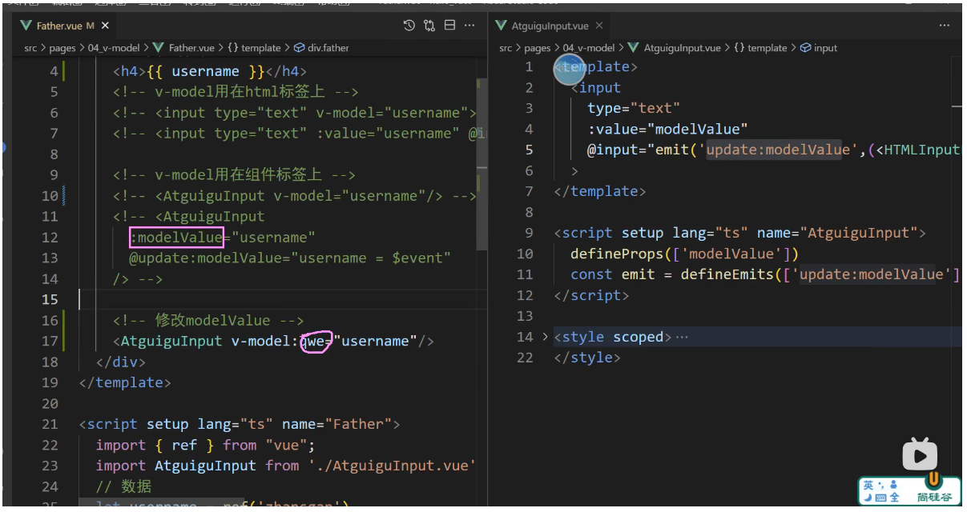This screenshot has width=967, height=512.
Task: Toggle the 英 language mode in IME bar
Action: (x=869, y=485)
